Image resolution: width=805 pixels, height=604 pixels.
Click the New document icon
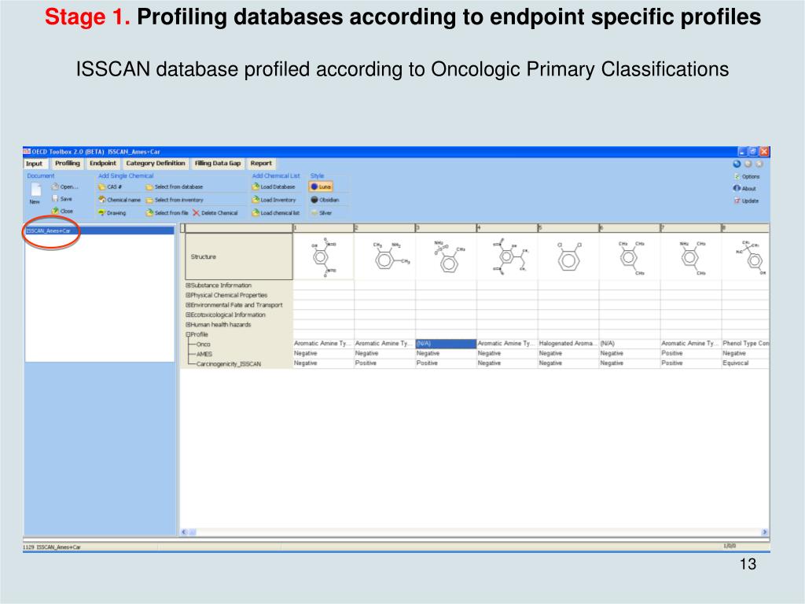point(36,190)
